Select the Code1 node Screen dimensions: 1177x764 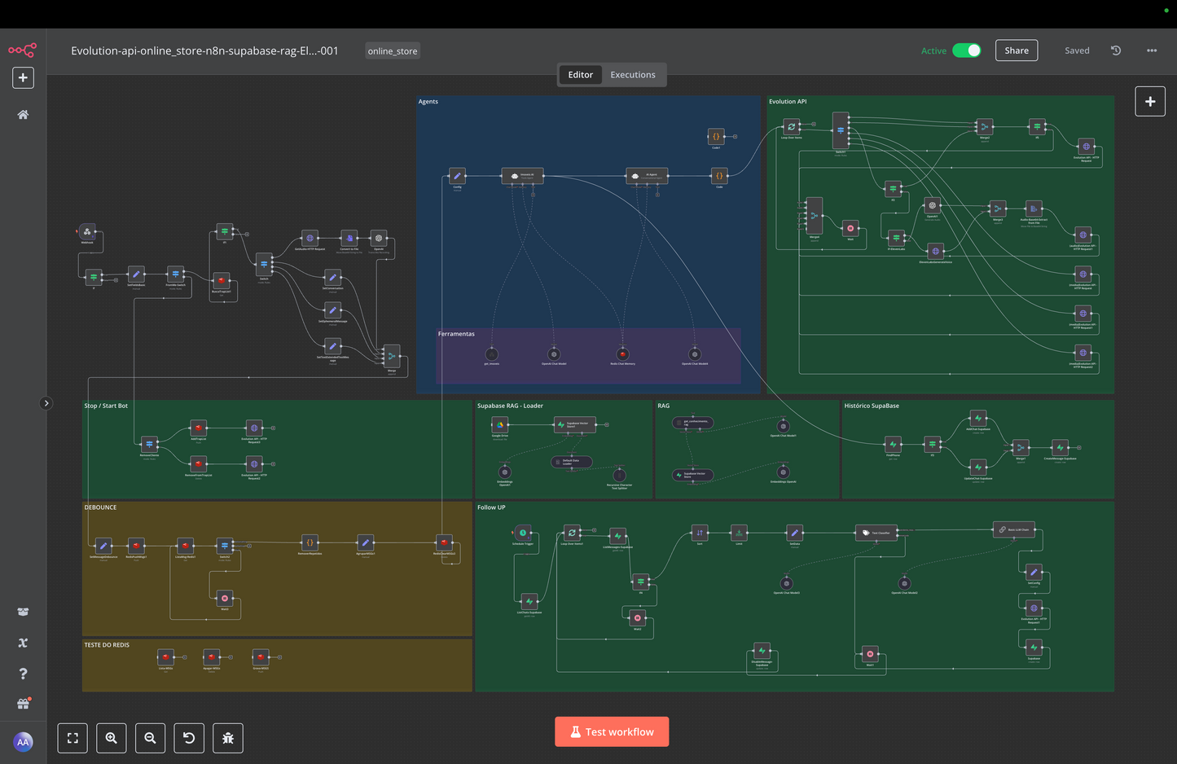point(716,136)
